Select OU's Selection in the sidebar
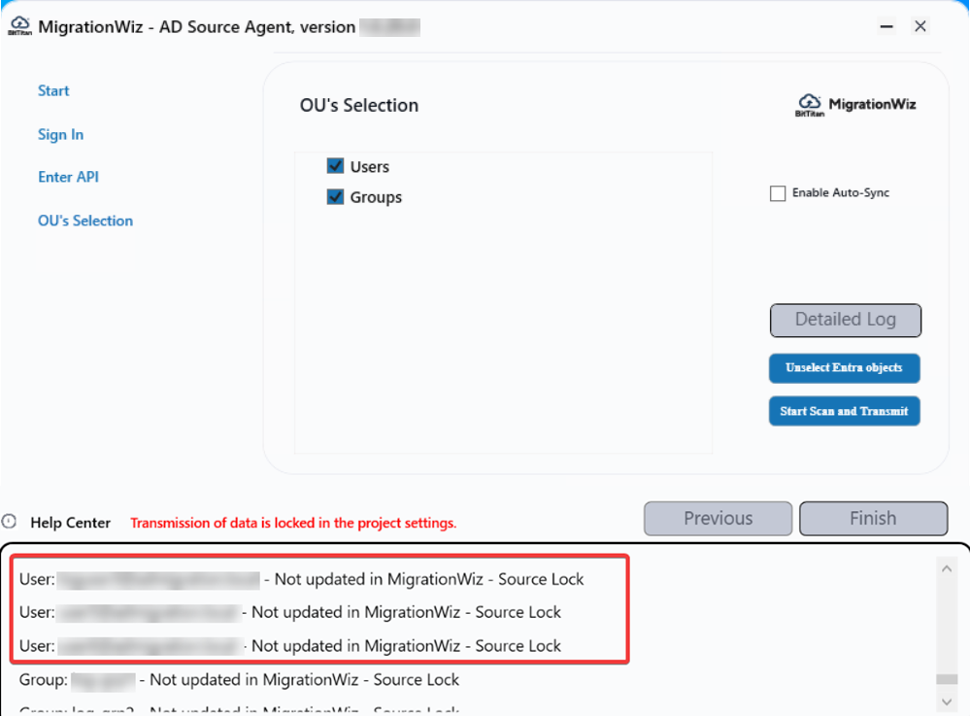Viewport: 970px width, 717px height. click(x=85, y=221)
